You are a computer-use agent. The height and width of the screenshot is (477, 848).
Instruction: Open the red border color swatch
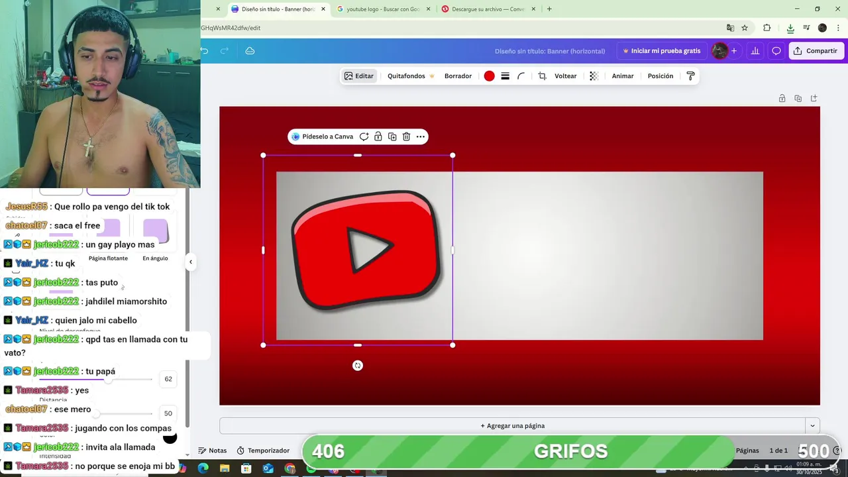click(x=489, y=76)
